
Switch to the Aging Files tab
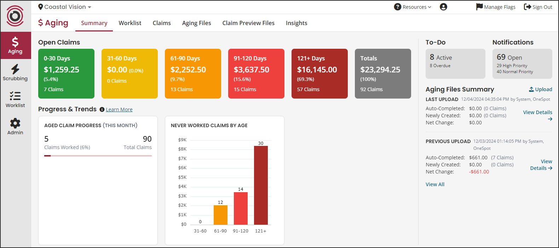pyautogui.click(x=196, y=23)
